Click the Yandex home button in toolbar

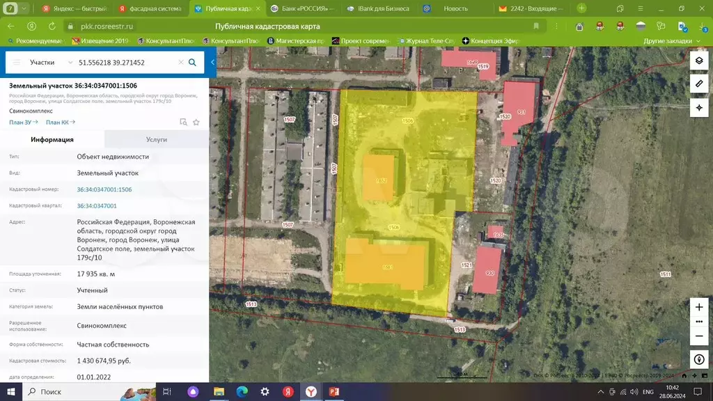[x=31, y=26]
